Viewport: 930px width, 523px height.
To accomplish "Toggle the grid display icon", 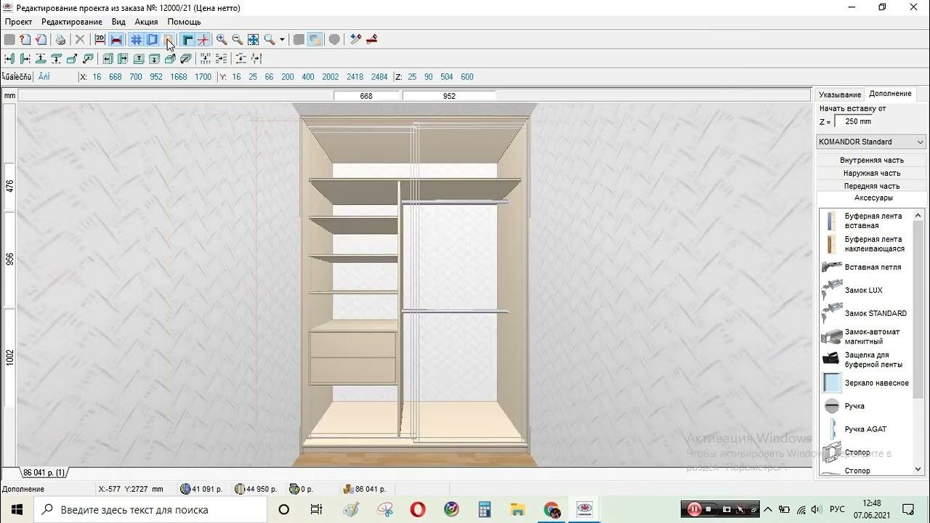I will click(136, 40).
